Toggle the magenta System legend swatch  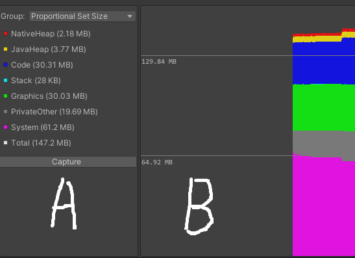tap(6, 127)
